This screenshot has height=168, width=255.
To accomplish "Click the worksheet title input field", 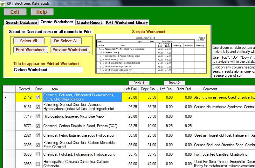I will (48, 70).
